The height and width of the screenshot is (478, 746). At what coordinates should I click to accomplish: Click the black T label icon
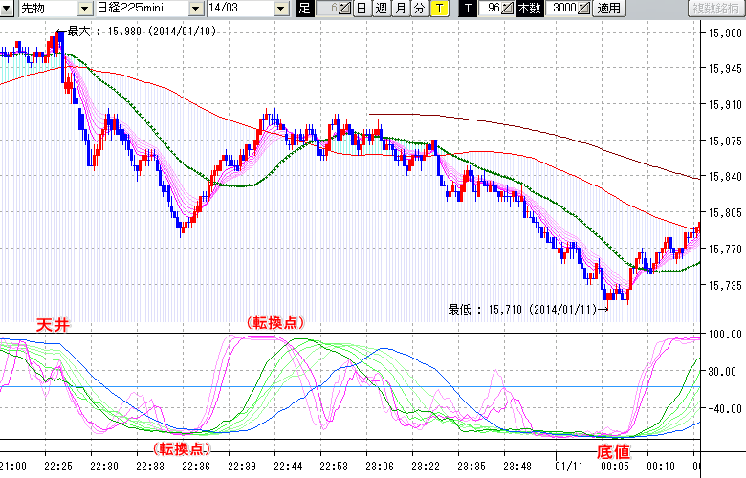click(468, 9)
